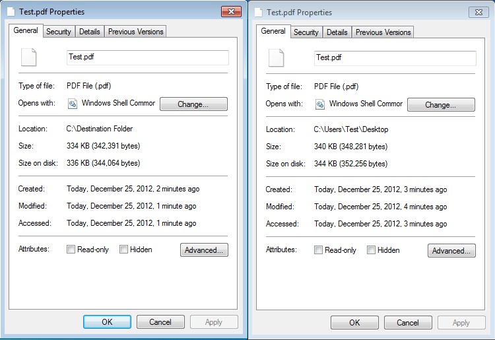The height and width of the screenshot is (340, 495).
Task: Cancel the left Properties dialog
Action: 160,322
